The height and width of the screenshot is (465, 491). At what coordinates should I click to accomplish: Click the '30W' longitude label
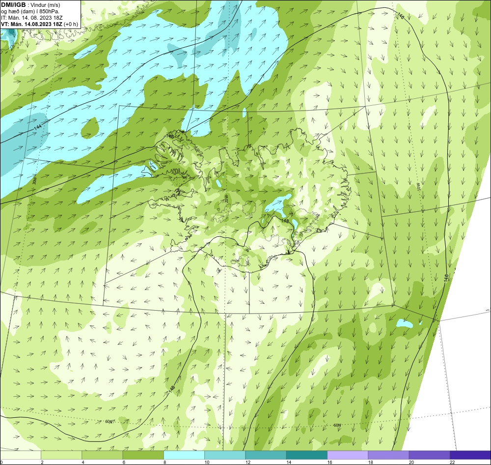click(34, 181)
